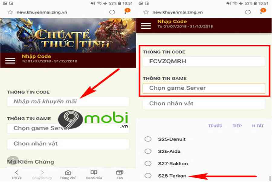Tap Trở về back button
Viewport: 272px width, 182px height.
click(x=17, y=175)
